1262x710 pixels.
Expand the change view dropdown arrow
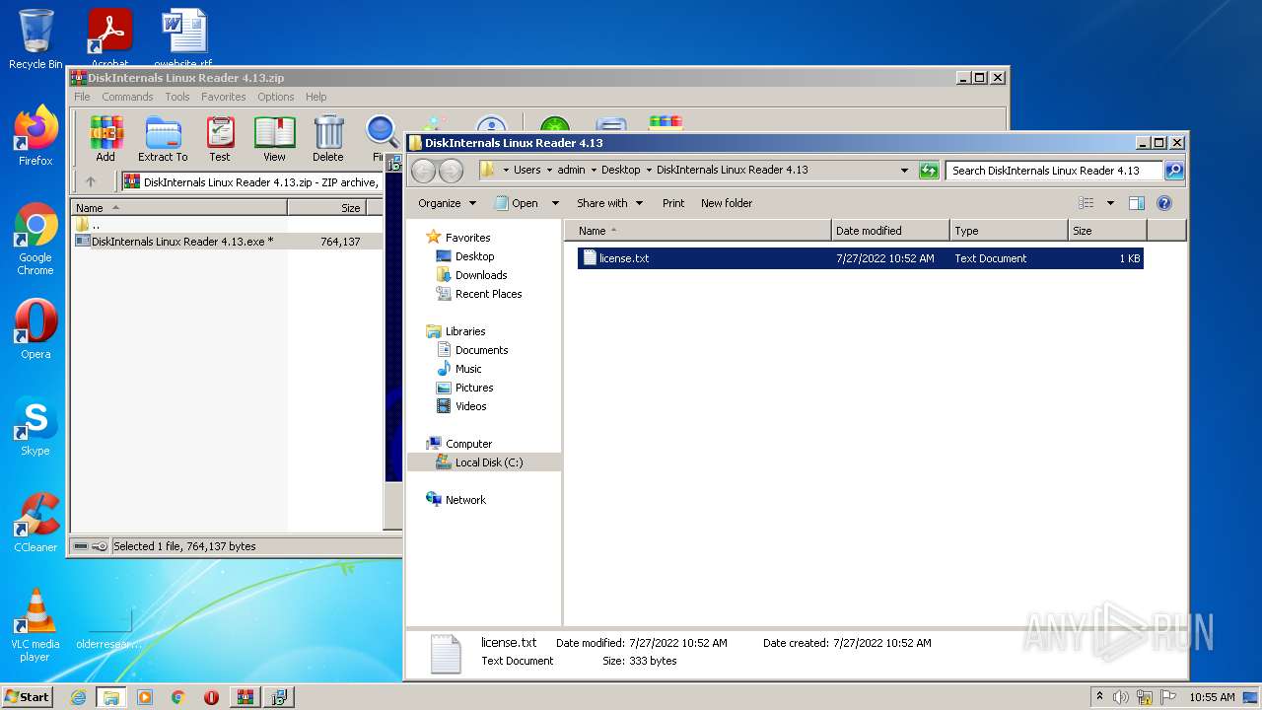pyautogui.click(x=1110, y=203)
